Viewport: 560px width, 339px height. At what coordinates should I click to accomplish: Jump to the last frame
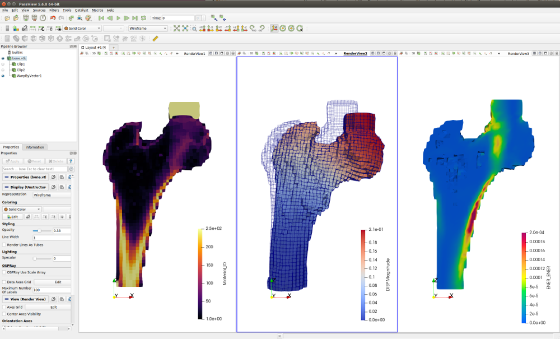tap(134, 18)
